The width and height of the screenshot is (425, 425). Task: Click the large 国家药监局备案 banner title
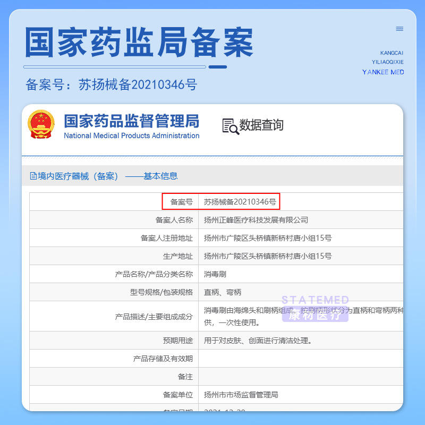tap(139, 42)
